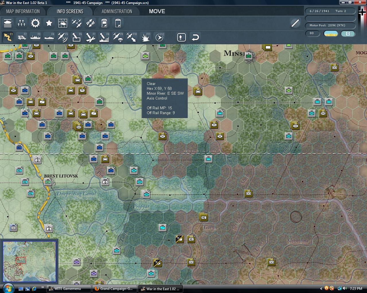Switch to Grand Campaign Firefox taskbar button
Screen dimensions: 367x293
115,289
